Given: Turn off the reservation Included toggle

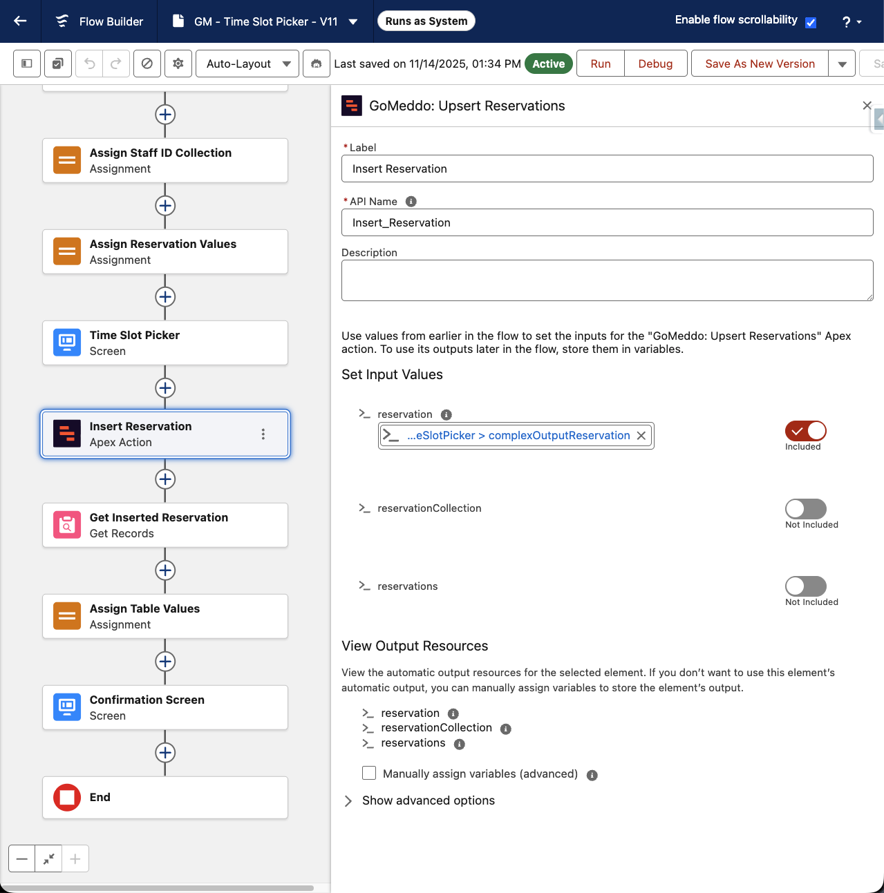Looking at the screenshot, I should tap(805, 431).
